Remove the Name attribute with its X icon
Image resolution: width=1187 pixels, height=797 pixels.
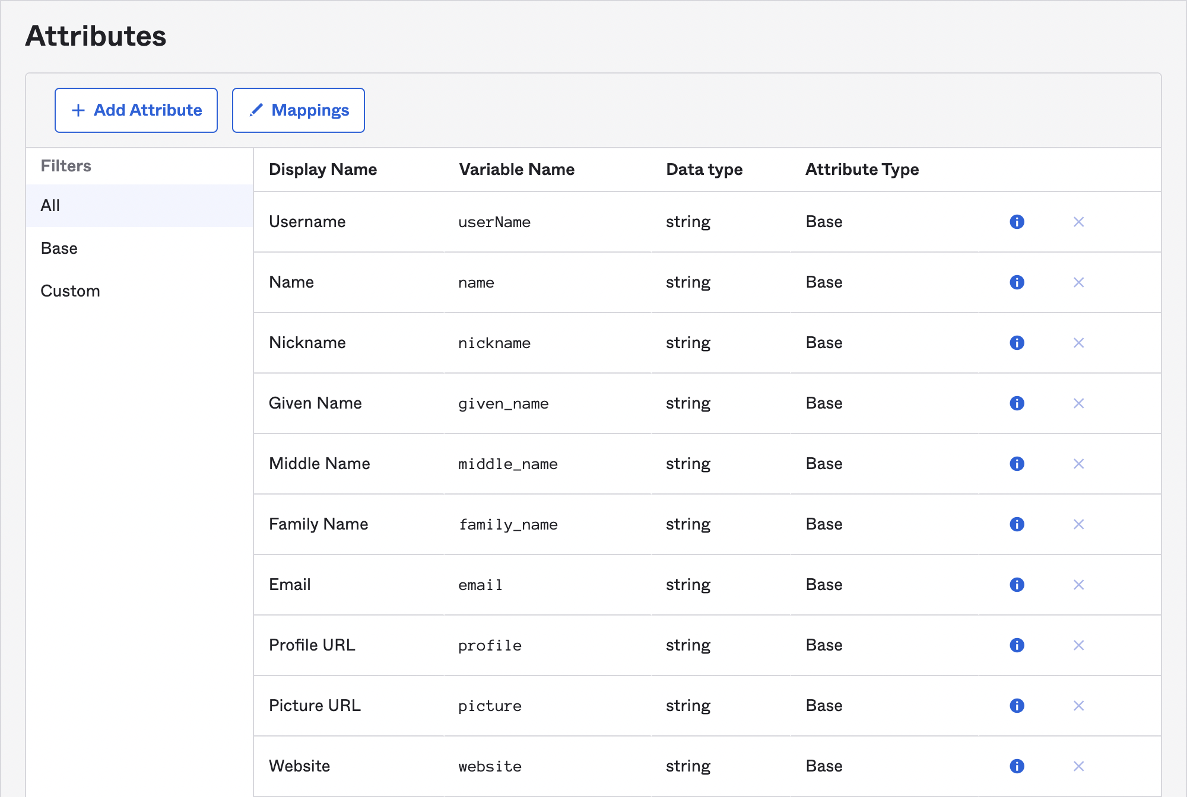1079,282
